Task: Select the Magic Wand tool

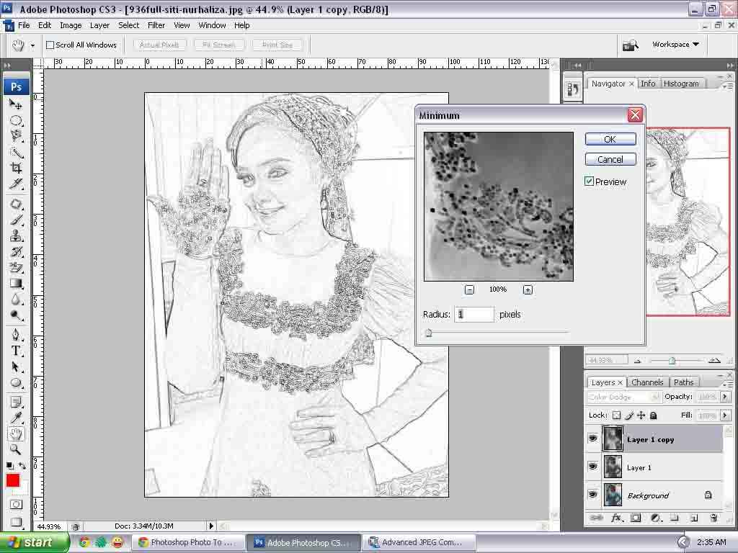Action: coord(16,153)
